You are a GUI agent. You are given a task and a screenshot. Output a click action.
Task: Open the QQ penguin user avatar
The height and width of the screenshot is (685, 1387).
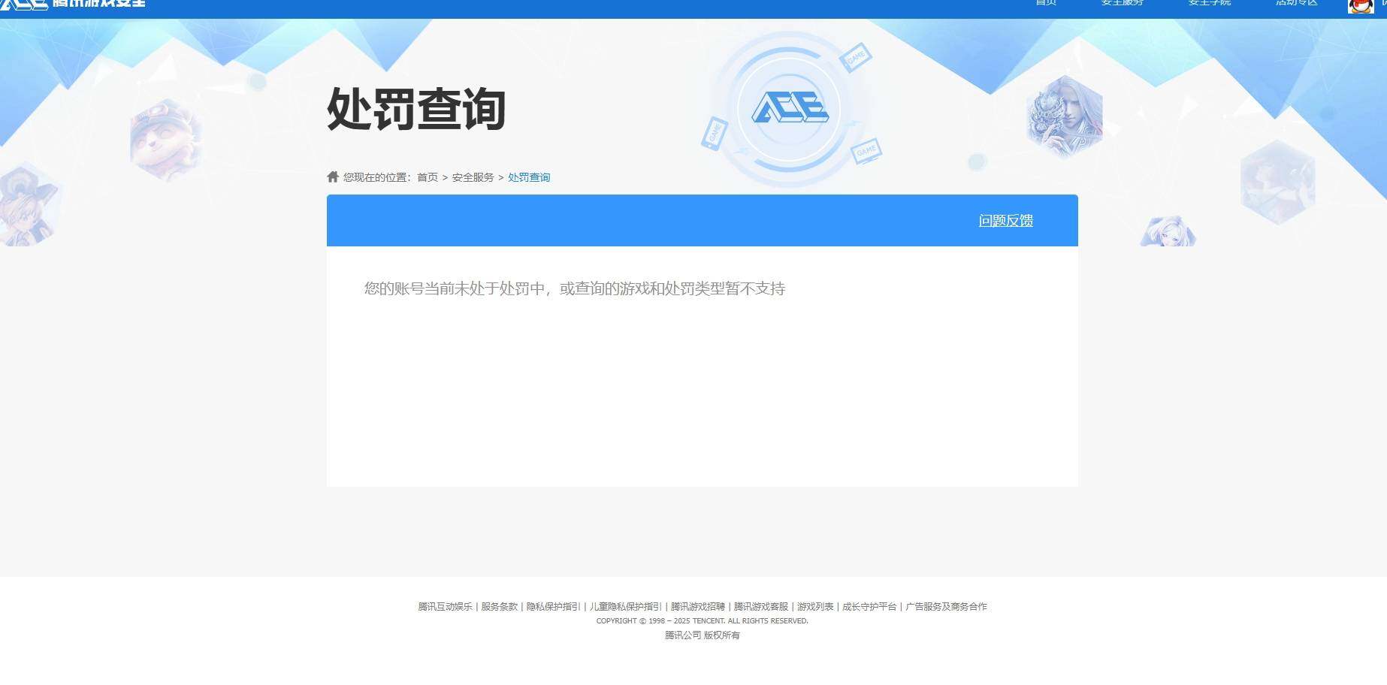(1361, 6)
